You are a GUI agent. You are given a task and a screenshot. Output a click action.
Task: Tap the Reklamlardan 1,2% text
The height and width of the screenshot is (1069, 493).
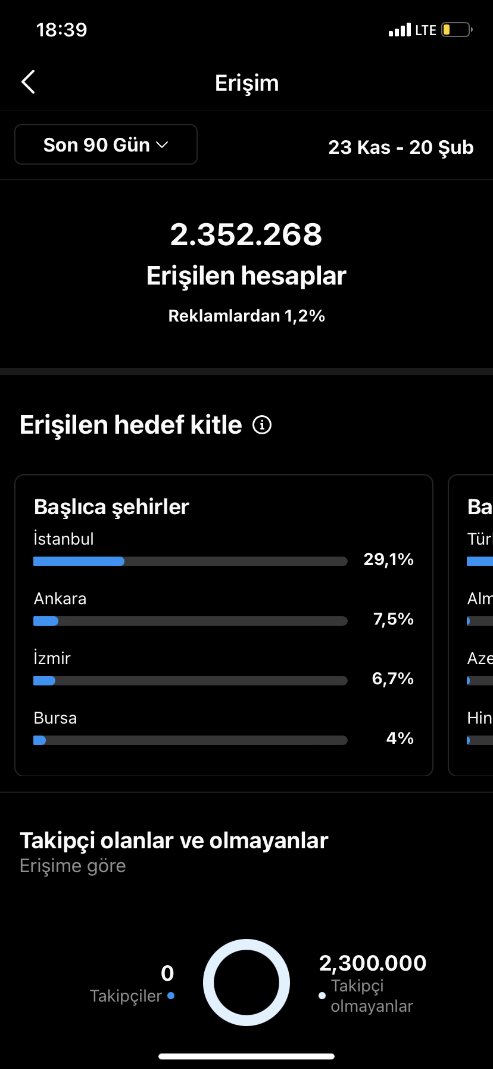tap(246, 316)
